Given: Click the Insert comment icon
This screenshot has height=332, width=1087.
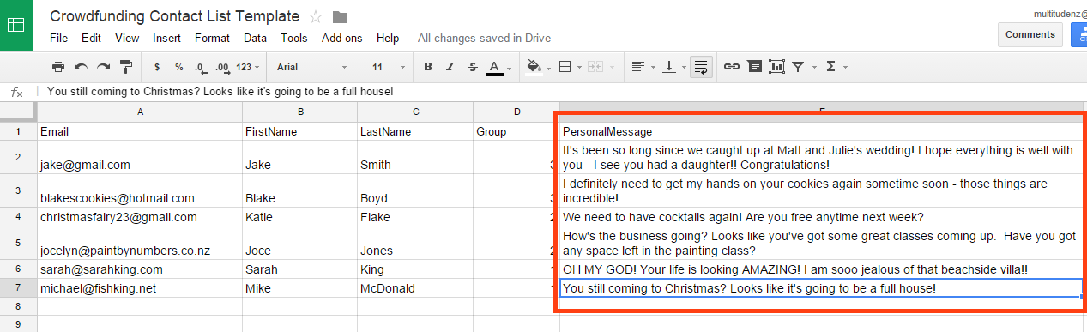Looking at the screenshot, I should 754,66.
